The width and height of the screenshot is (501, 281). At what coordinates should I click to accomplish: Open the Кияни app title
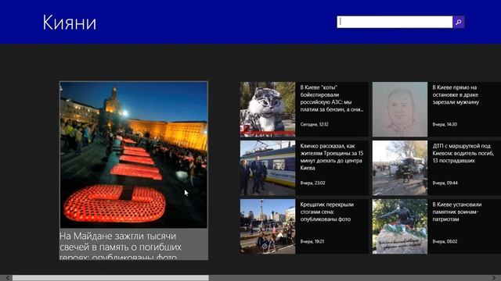[70, 23]
